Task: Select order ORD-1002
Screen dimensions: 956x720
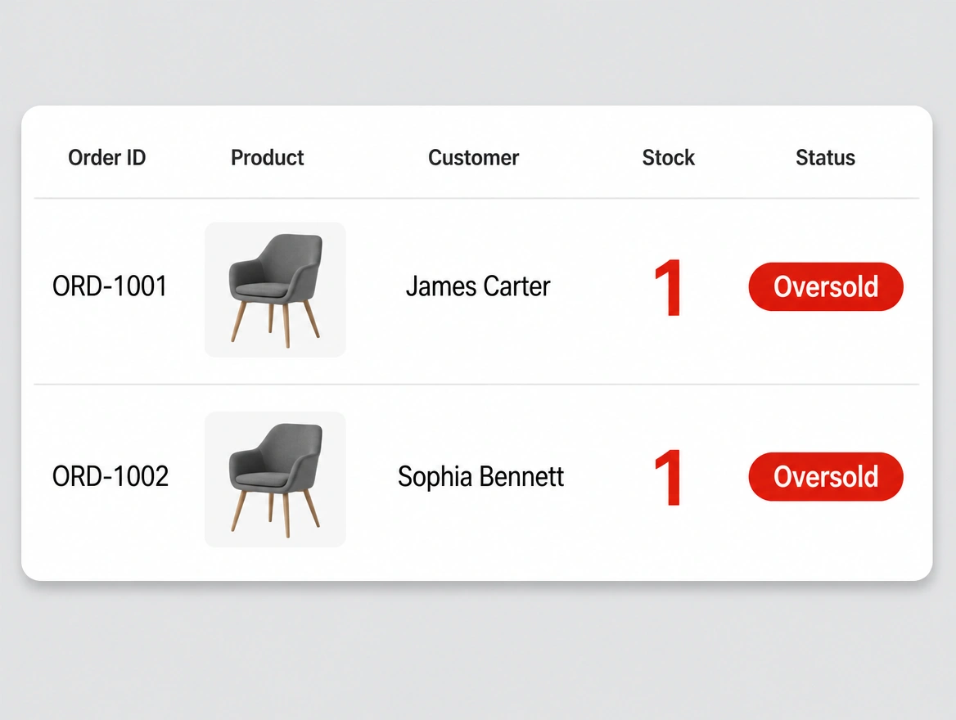Action: 110,476
